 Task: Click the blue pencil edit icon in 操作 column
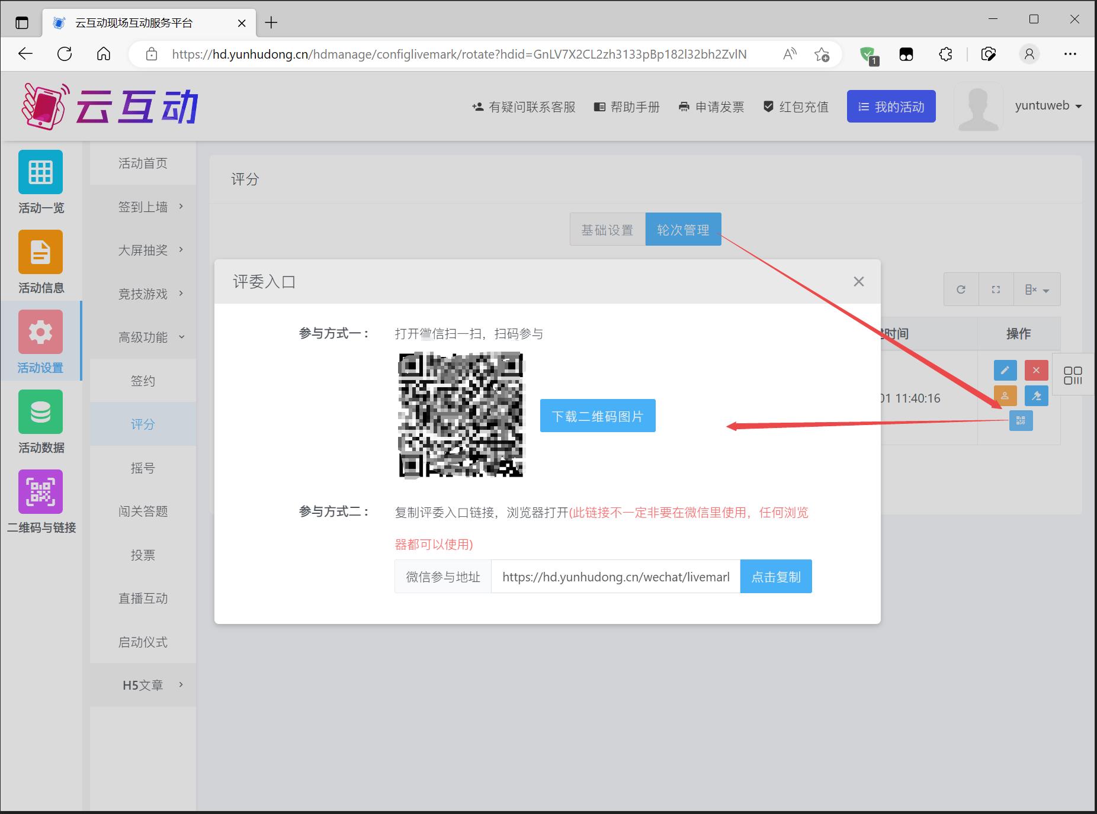pos(1005,371)
